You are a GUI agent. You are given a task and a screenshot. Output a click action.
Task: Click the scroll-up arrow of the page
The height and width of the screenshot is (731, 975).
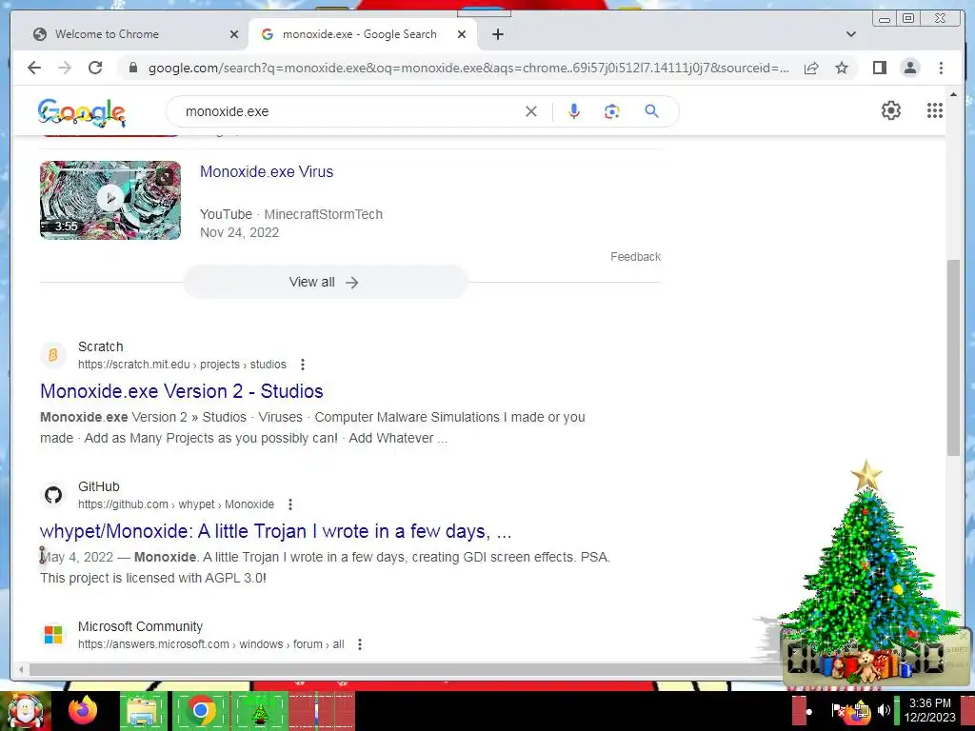[953, 94]
